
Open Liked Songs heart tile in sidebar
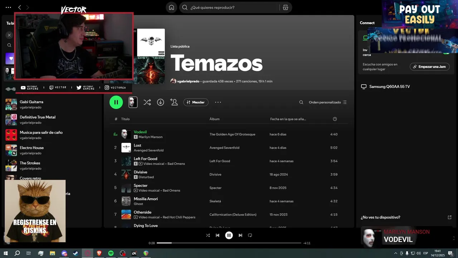click(10, 58)
